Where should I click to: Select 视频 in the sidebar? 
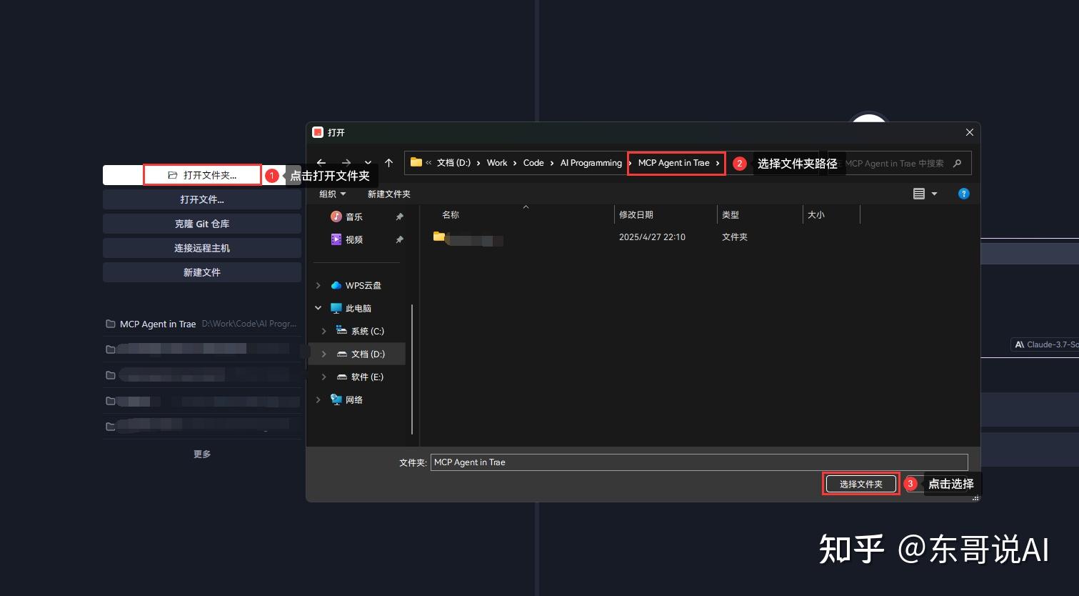[x=354, y=239]
